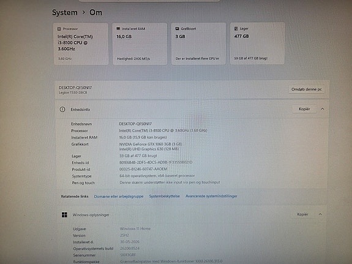Open Avancerede systemindstillinger link
The width and height of the screenshot is (352, 264).
(x=211, y=196)
